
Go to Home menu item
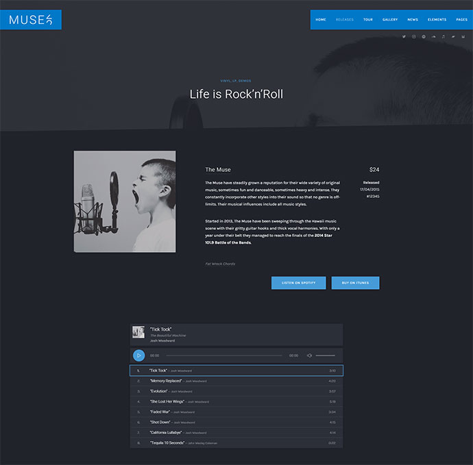(321, 20)
